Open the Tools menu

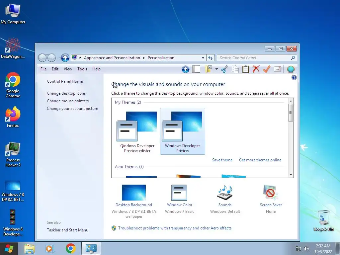click(82, 69)
